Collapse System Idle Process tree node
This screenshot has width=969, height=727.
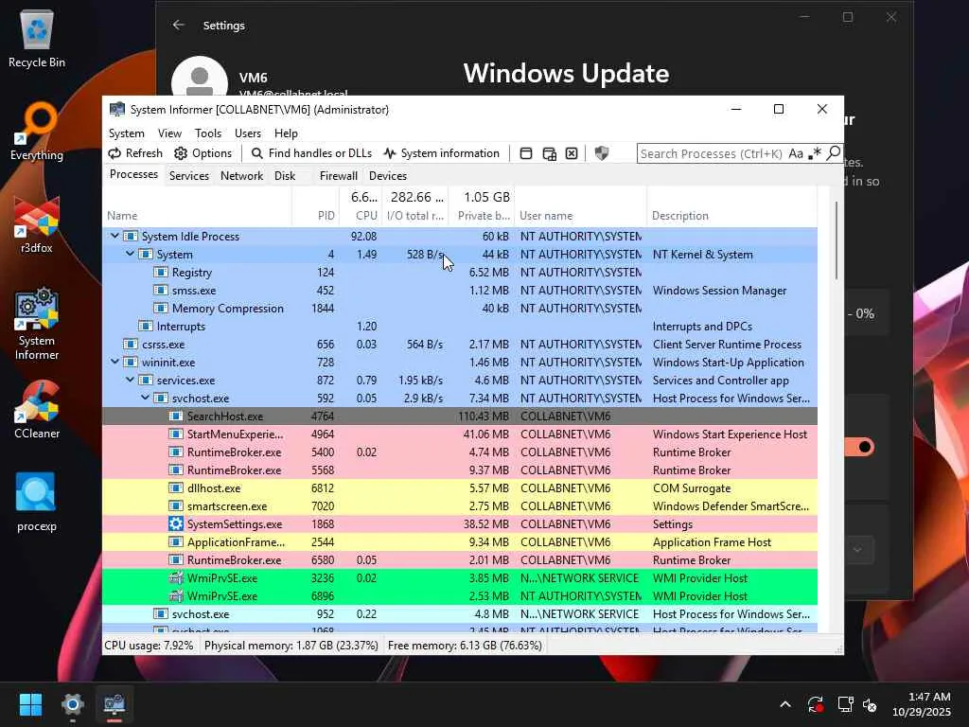tap(115, 236)
